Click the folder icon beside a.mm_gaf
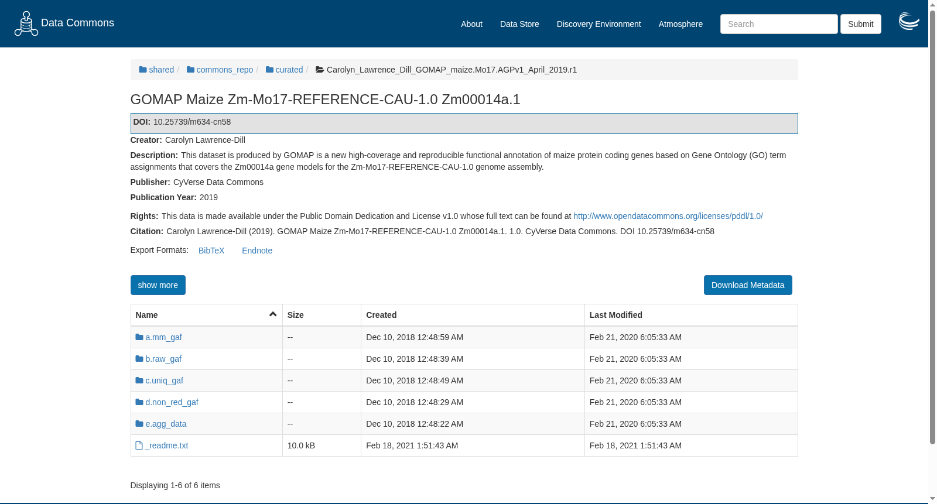The height and width of the screenshot is (504, 937). 139,337
